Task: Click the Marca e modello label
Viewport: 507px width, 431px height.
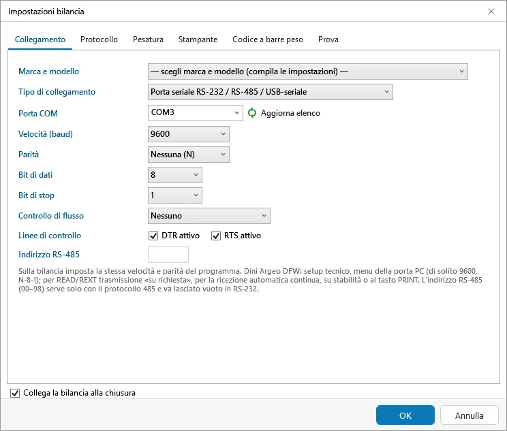Action: tap(48, 71)
